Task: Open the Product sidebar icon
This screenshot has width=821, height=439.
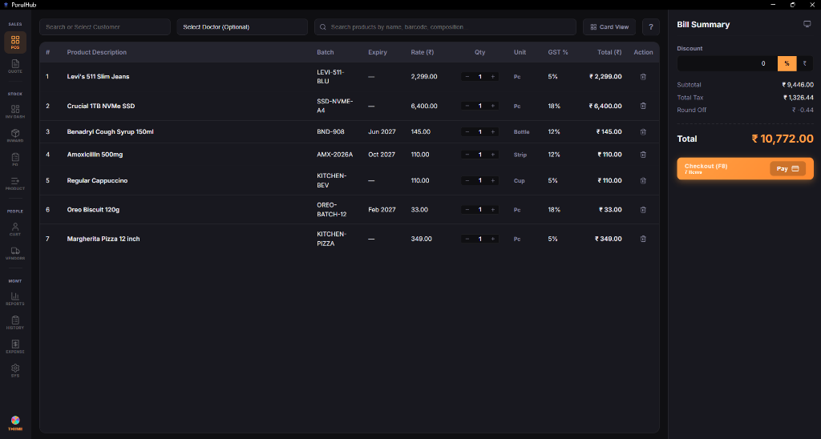Action: 15,183
